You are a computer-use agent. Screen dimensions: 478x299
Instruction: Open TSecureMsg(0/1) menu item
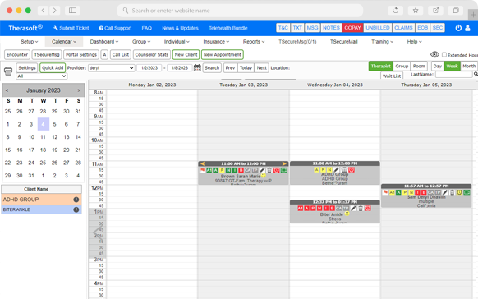[297, 42]
